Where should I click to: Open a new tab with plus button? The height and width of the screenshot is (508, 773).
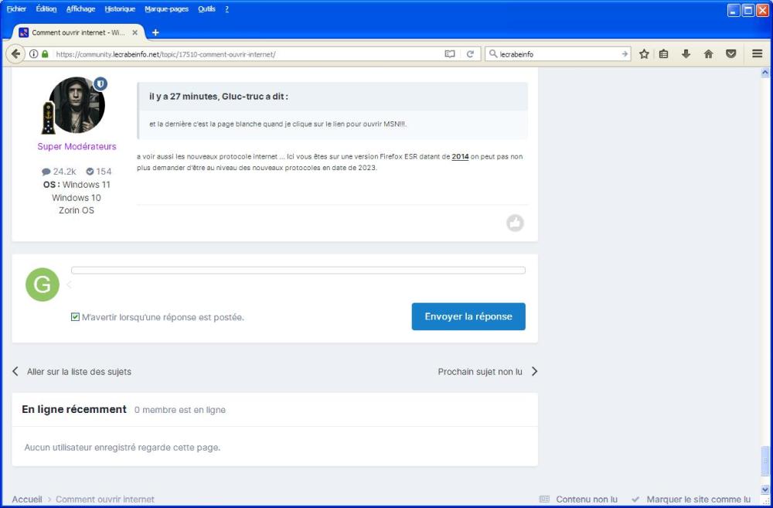tap(155, 32)
